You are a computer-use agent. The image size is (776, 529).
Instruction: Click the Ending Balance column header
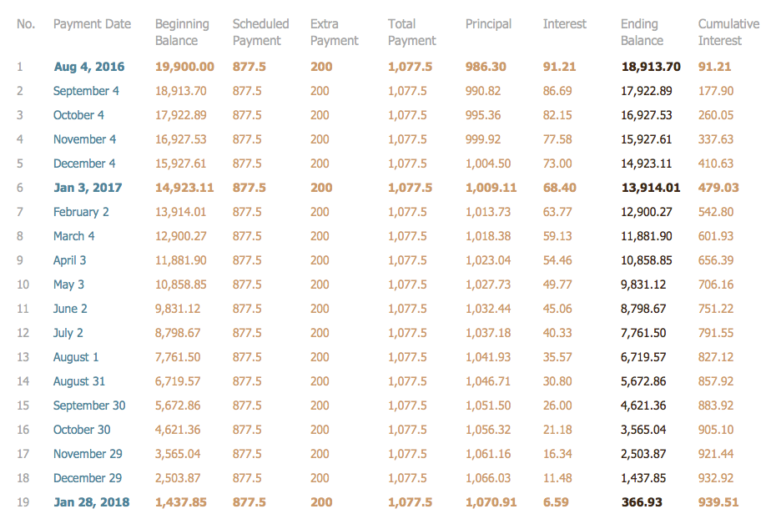point(642,33)
